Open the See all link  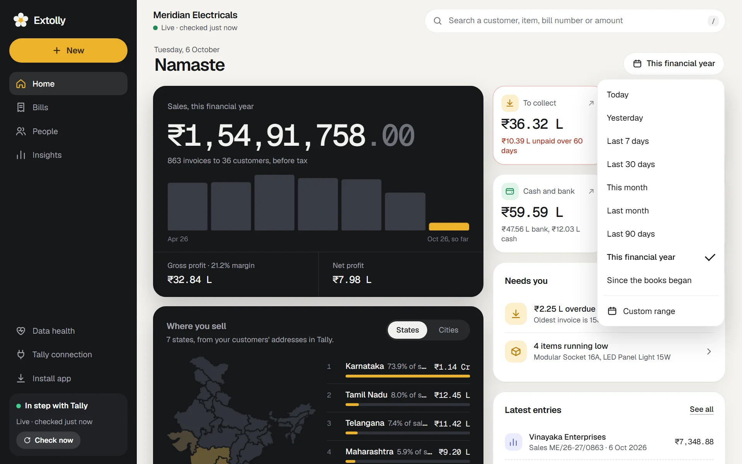[701, 409]
